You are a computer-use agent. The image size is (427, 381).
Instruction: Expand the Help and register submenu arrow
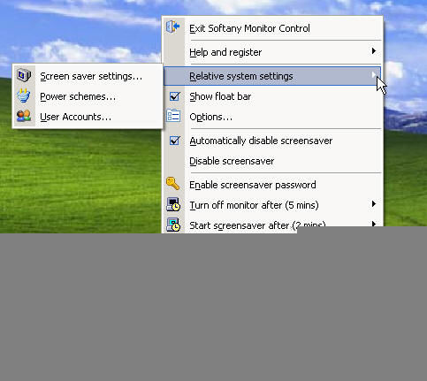374,51
